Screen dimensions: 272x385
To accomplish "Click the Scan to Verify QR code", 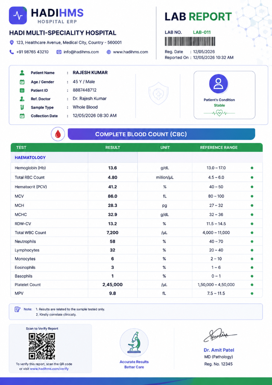I will coord(42,346).
